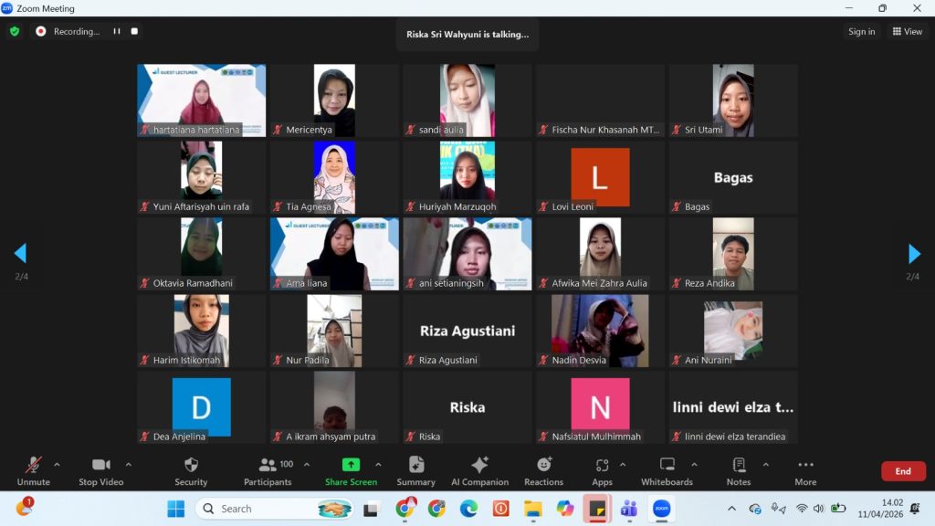Toggle camera with Stop Video
The width and height of the screenshot is (935, 526).
click(x=100, y=471)
